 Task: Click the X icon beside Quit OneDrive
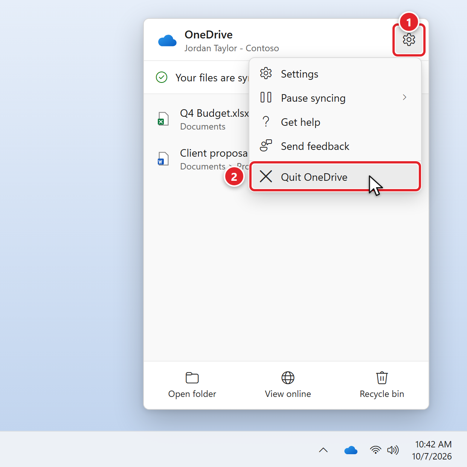(266, 176)
